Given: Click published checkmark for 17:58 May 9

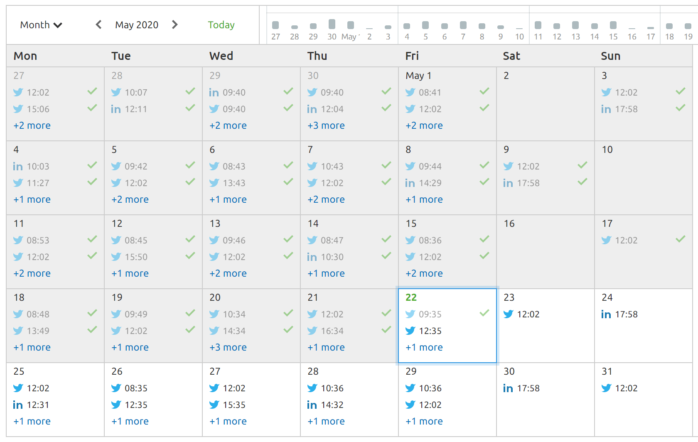Looking at the screenshot, I should tap(582, 182).
